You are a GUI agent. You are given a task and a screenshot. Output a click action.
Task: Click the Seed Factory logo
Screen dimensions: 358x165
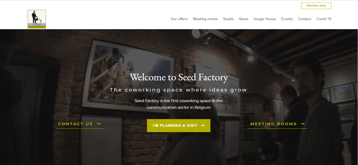(x=37, y=19)
